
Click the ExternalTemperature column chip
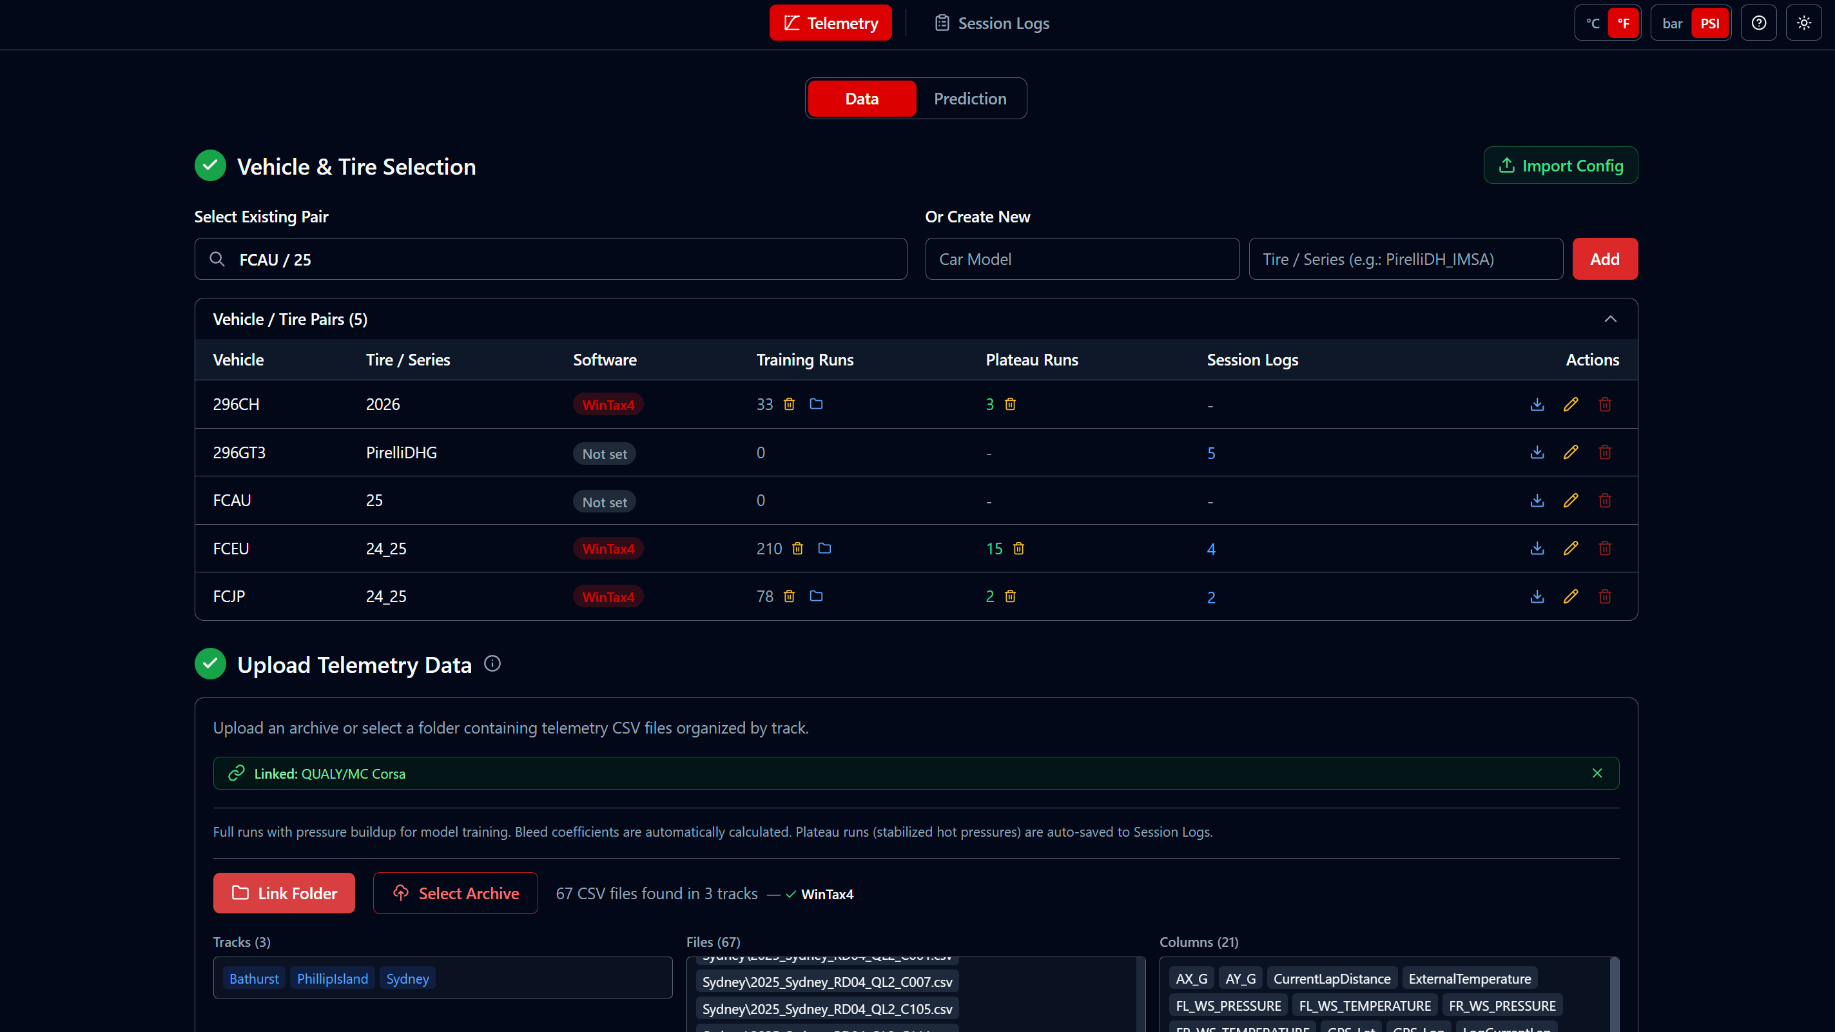(1470, 978)
